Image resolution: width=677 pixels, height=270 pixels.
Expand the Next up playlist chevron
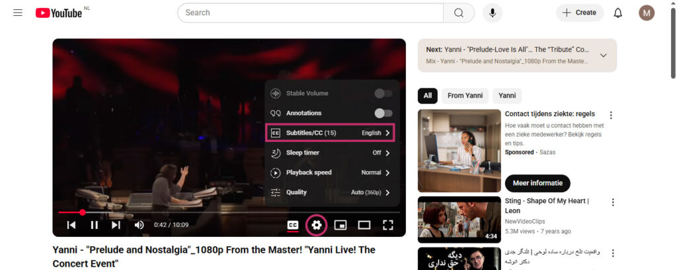click(602, 55)
